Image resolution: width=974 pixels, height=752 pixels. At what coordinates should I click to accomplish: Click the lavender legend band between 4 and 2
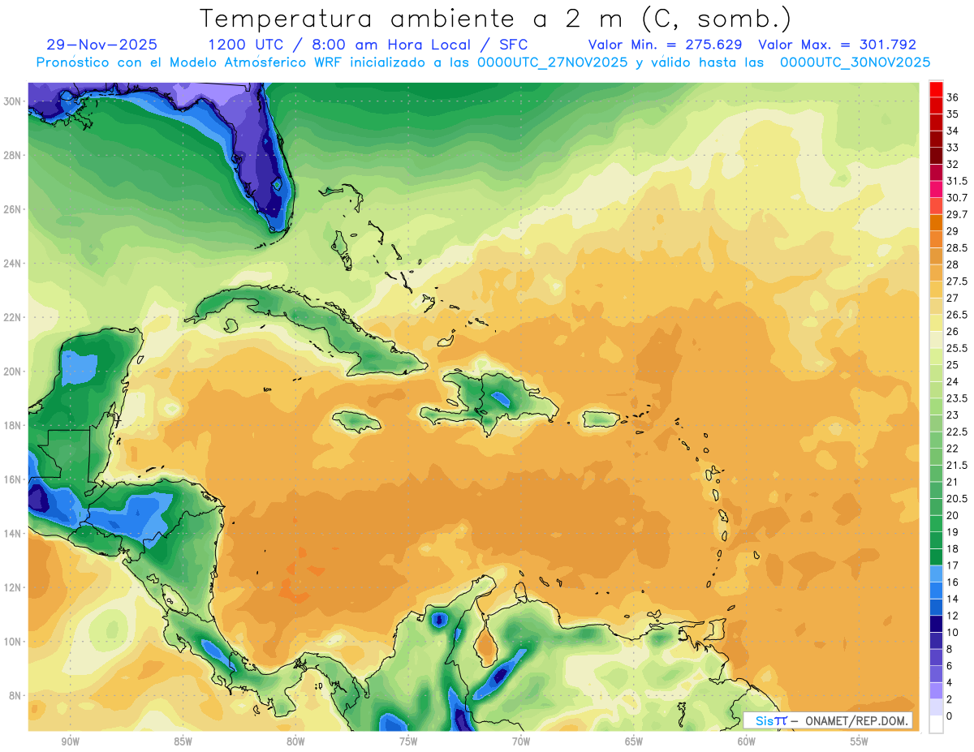(936, 691)
